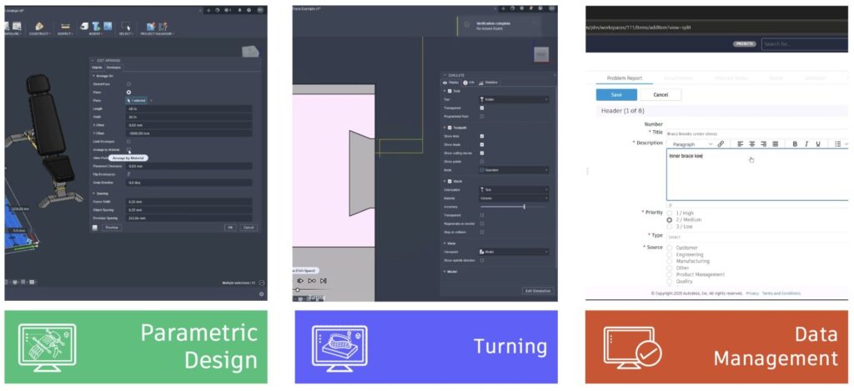Click the settings gear in arrange window corner
The image size is (854, 391).
(261, 293)
